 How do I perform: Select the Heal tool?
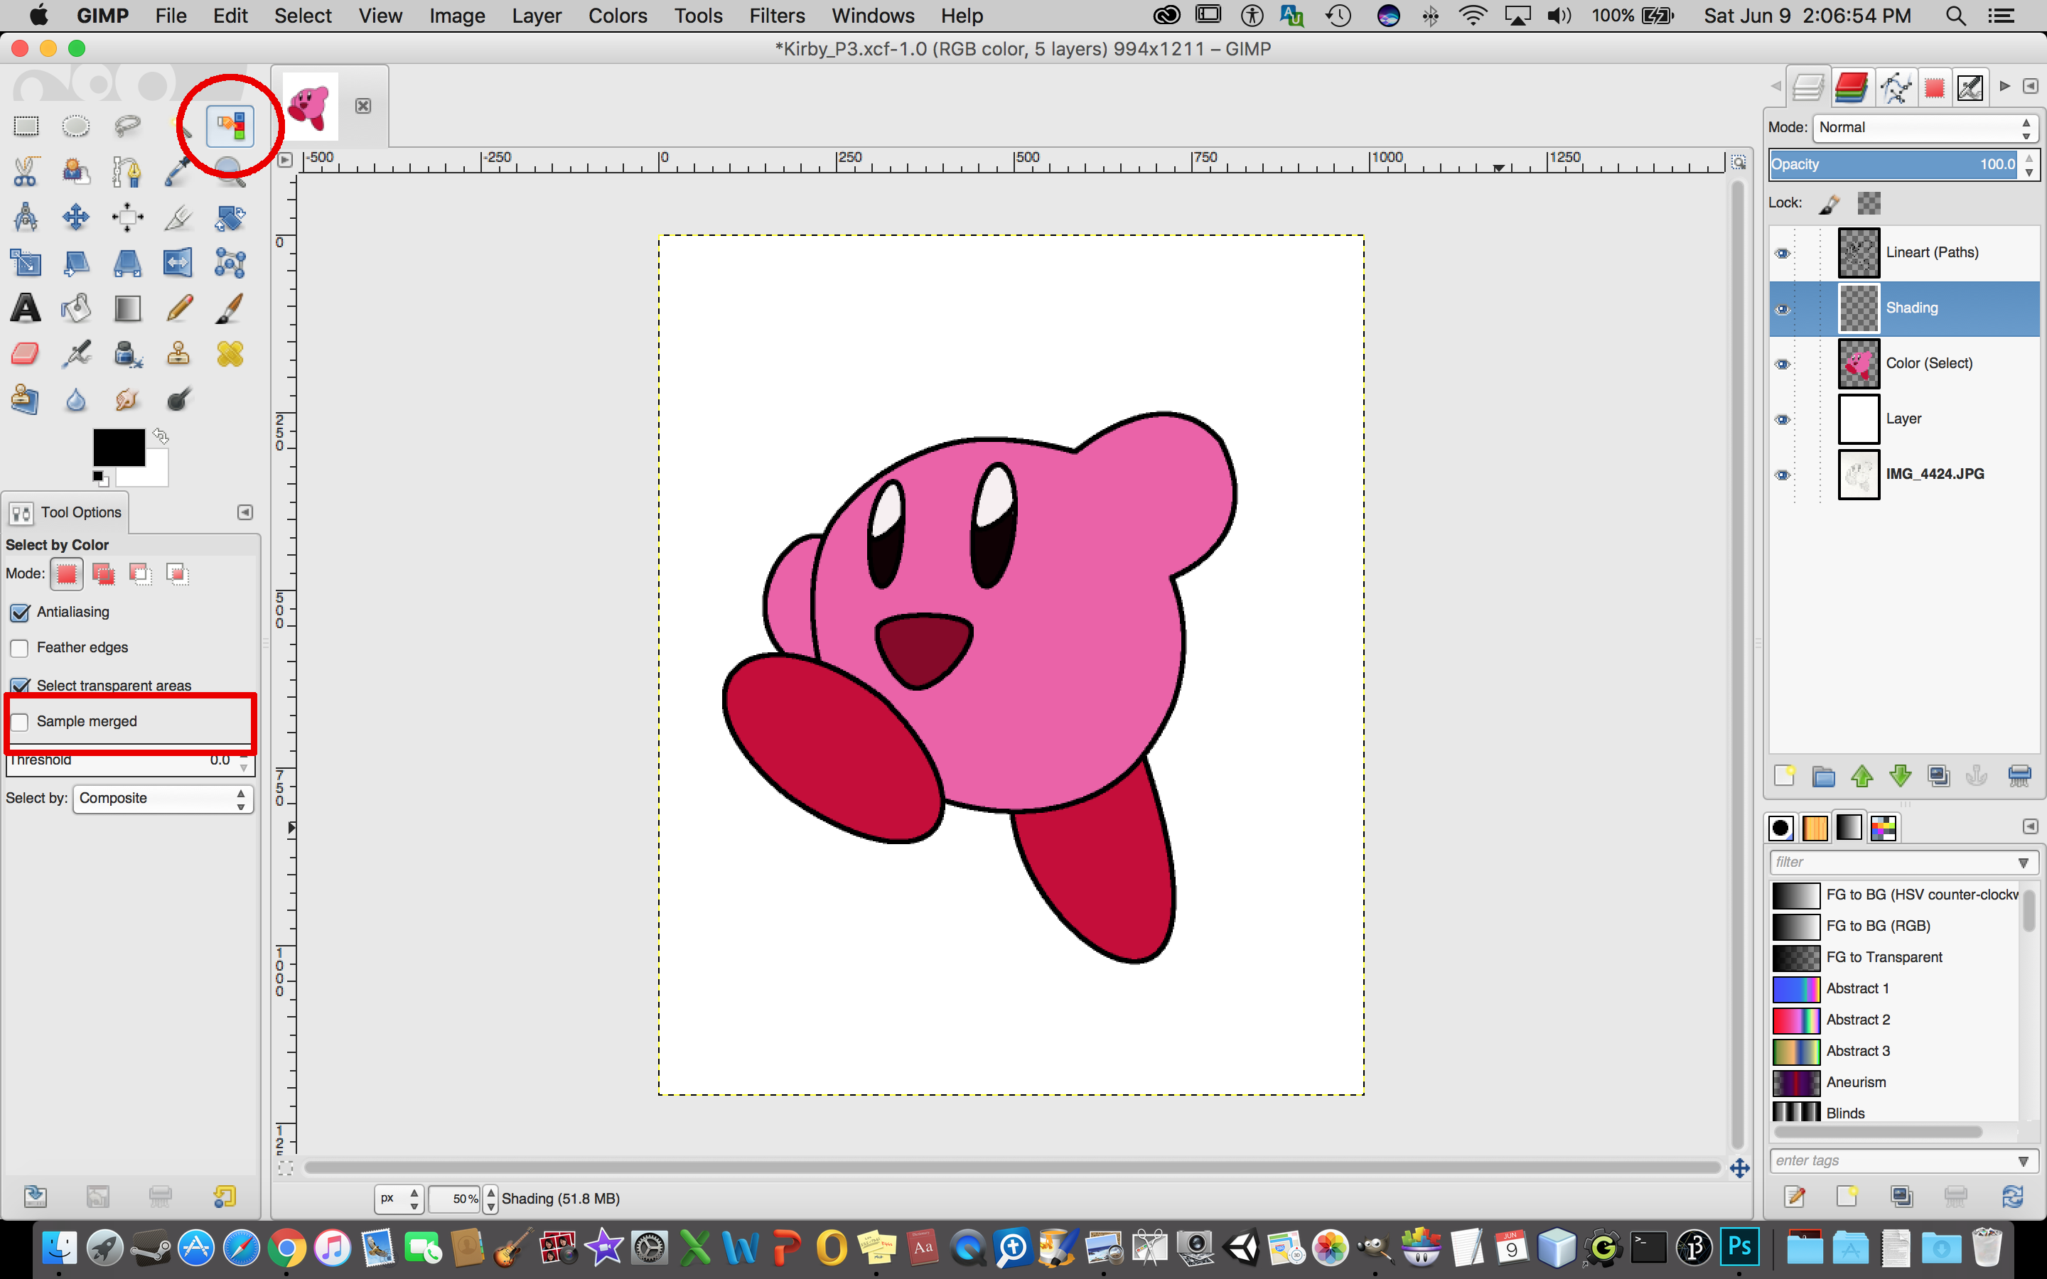(x=230, y=354)
